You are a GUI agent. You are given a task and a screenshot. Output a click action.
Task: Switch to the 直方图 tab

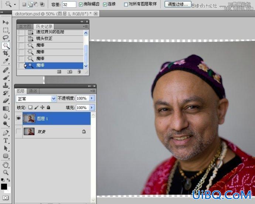click(x=25, y=27)
